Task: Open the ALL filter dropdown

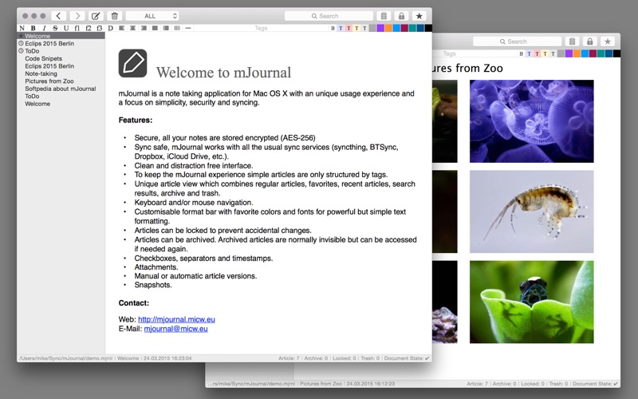Action: (x=152, y=16)
